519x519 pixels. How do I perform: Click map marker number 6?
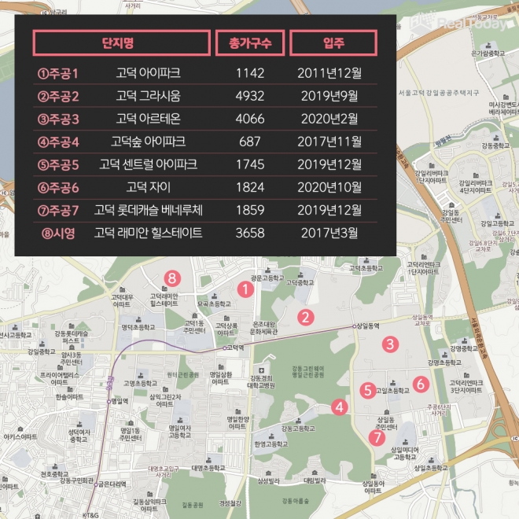421,385
